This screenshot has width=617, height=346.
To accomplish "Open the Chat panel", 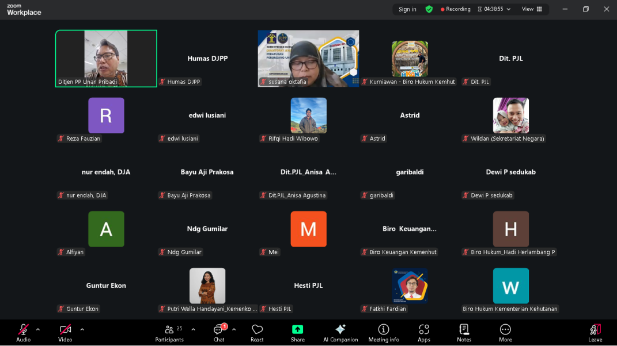I will pos(218,332).
